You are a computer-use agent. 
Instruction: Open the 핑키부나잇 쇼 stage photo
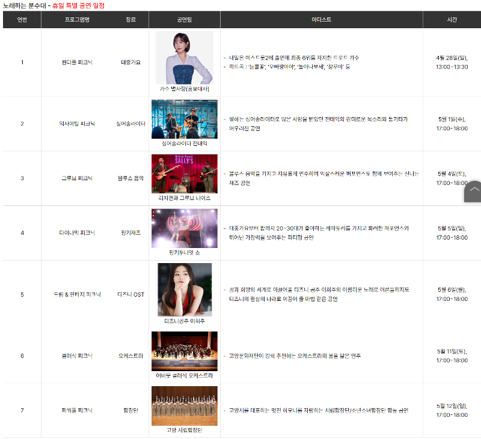(185, 228)
